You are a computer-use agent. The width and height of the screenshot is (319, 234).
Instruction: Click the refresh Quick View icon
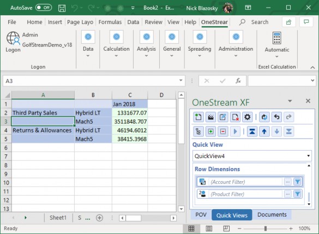tap(264, 117)
